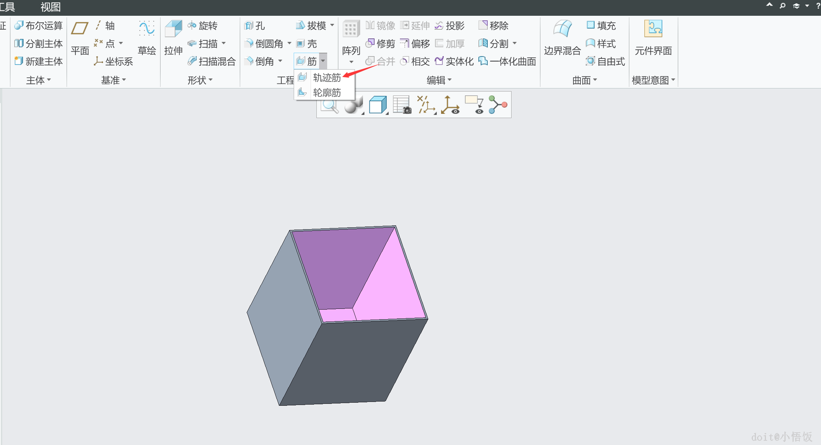
Task: Click the view manager camera icon
Action: pyautogui.click(x=402, y=105)
